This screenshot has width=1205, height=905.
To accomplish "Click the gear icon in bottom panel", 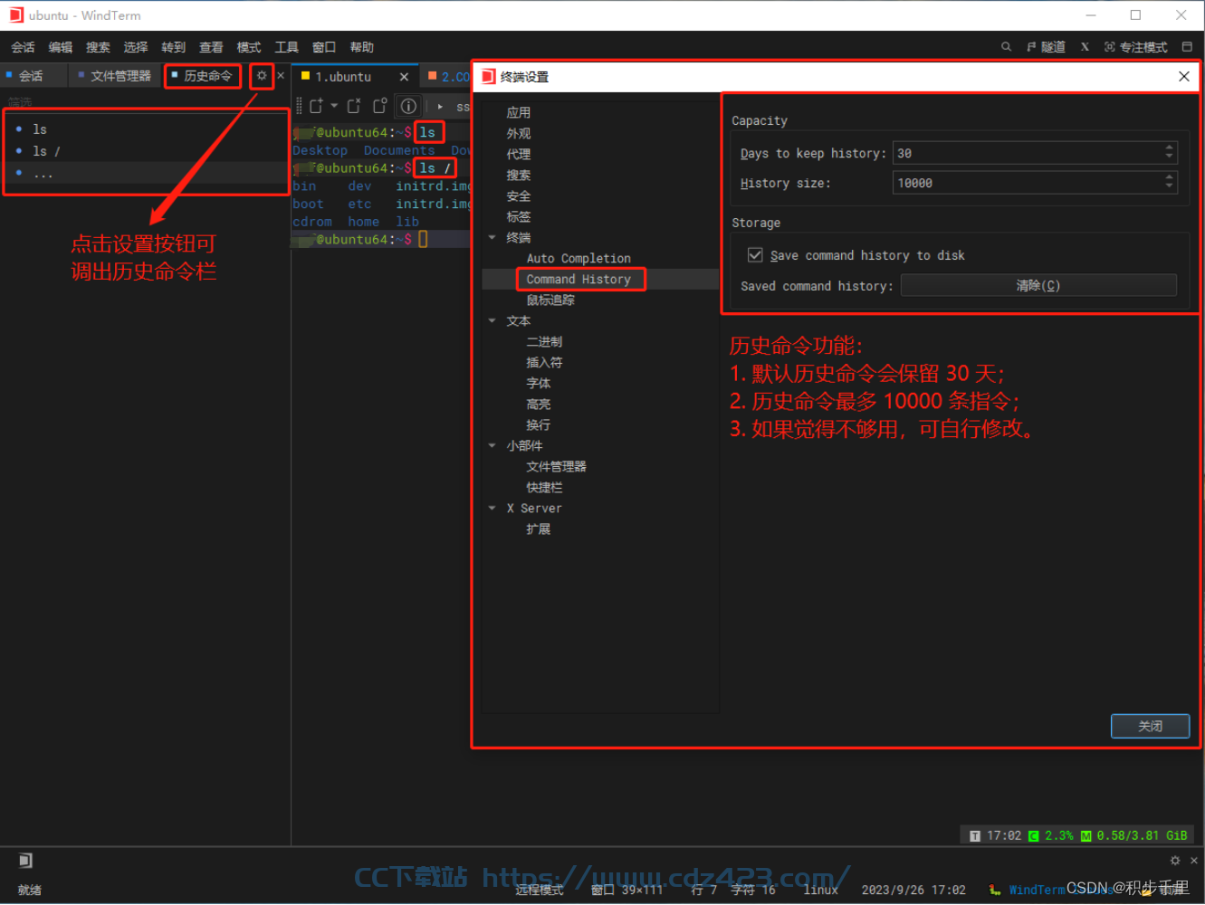I will coord(1175,861).
